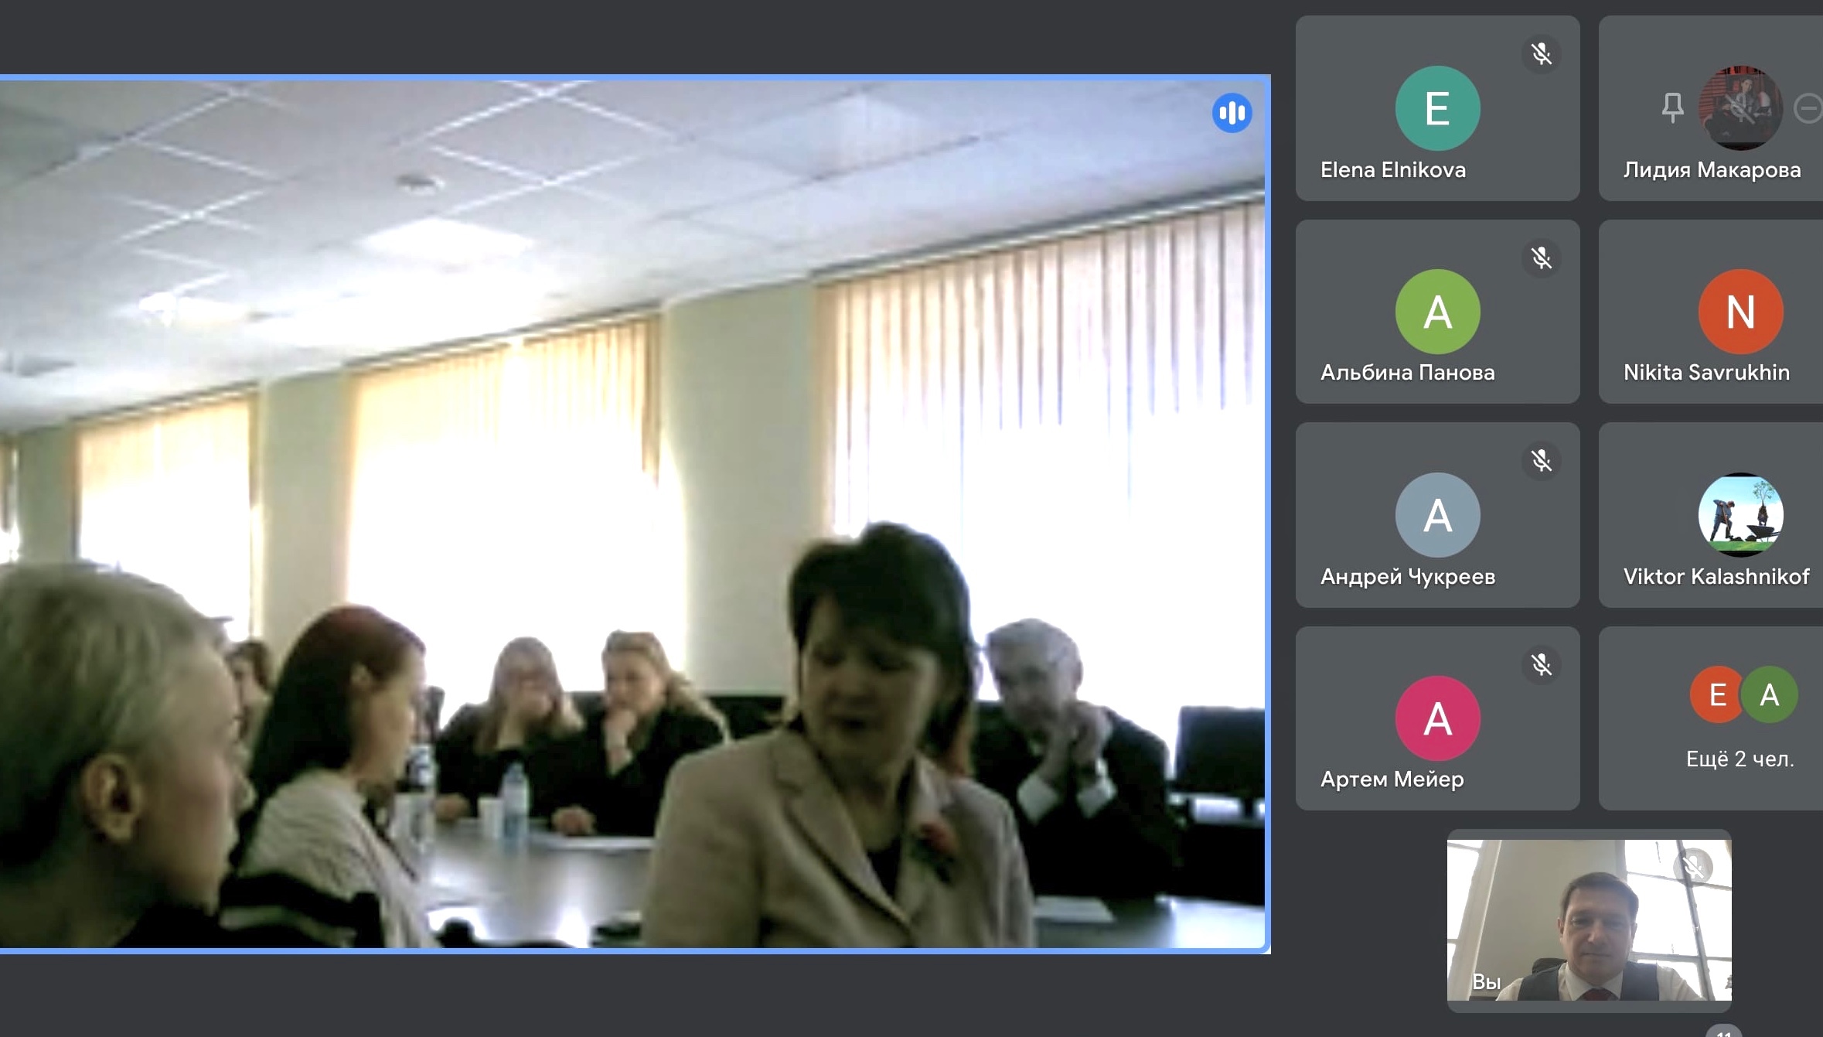The image size is (1823, 1037).
Task: Click the blue audio activity indicator on main video
Action: (1232, 113)
